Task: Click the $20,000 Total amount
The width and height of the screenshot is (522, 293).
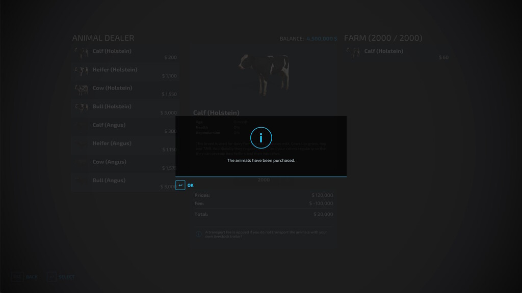Action: [x=323, y=214]
